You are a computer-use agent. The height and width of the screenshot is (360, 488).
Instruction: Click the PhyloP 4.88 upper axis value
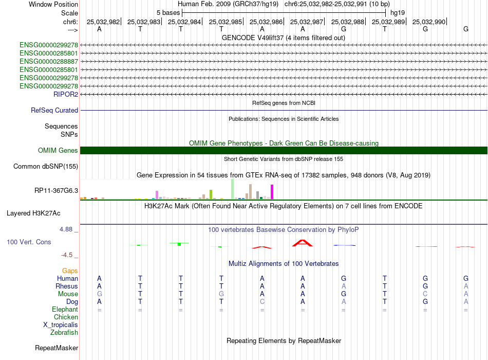(66, 229)
